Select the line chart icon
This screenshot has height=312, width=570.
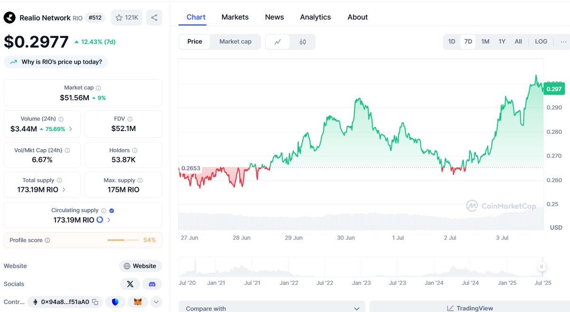(x=278, y=42)
